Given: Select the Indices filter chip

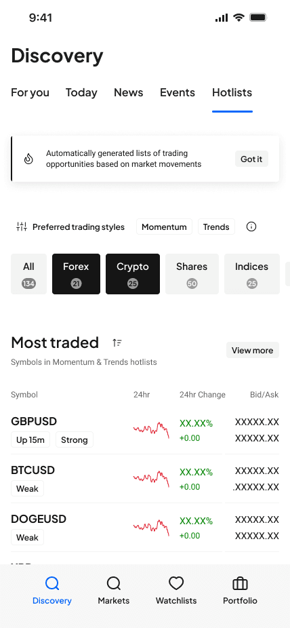Looking at the screenshot, I should point(251,274).
